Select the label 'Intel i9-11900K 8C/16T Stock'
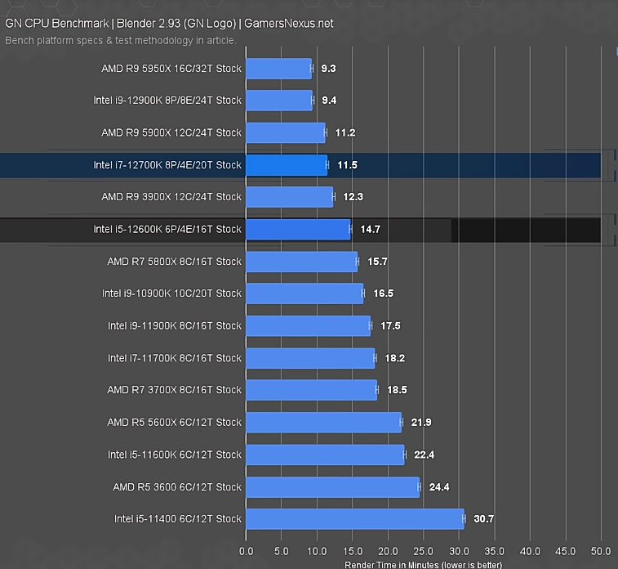 175,326
